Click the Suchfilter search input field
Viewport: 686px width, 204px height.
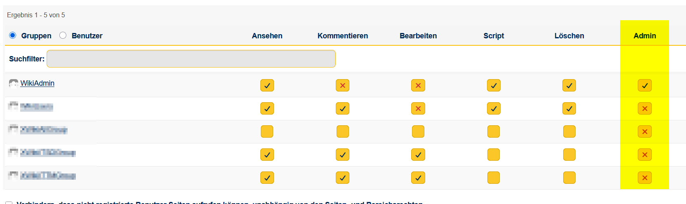191,59
